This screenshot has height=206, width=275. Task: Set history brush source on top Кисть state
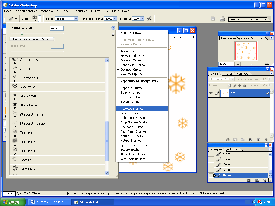211,154
